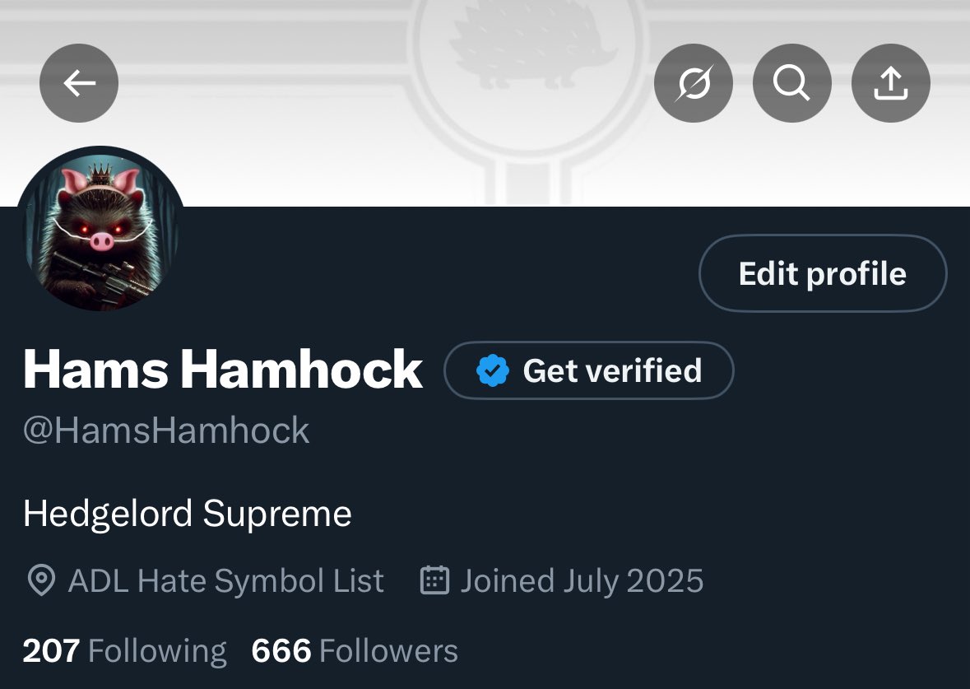Select the Hedgelord Supreme bio text

pos(188,514)
